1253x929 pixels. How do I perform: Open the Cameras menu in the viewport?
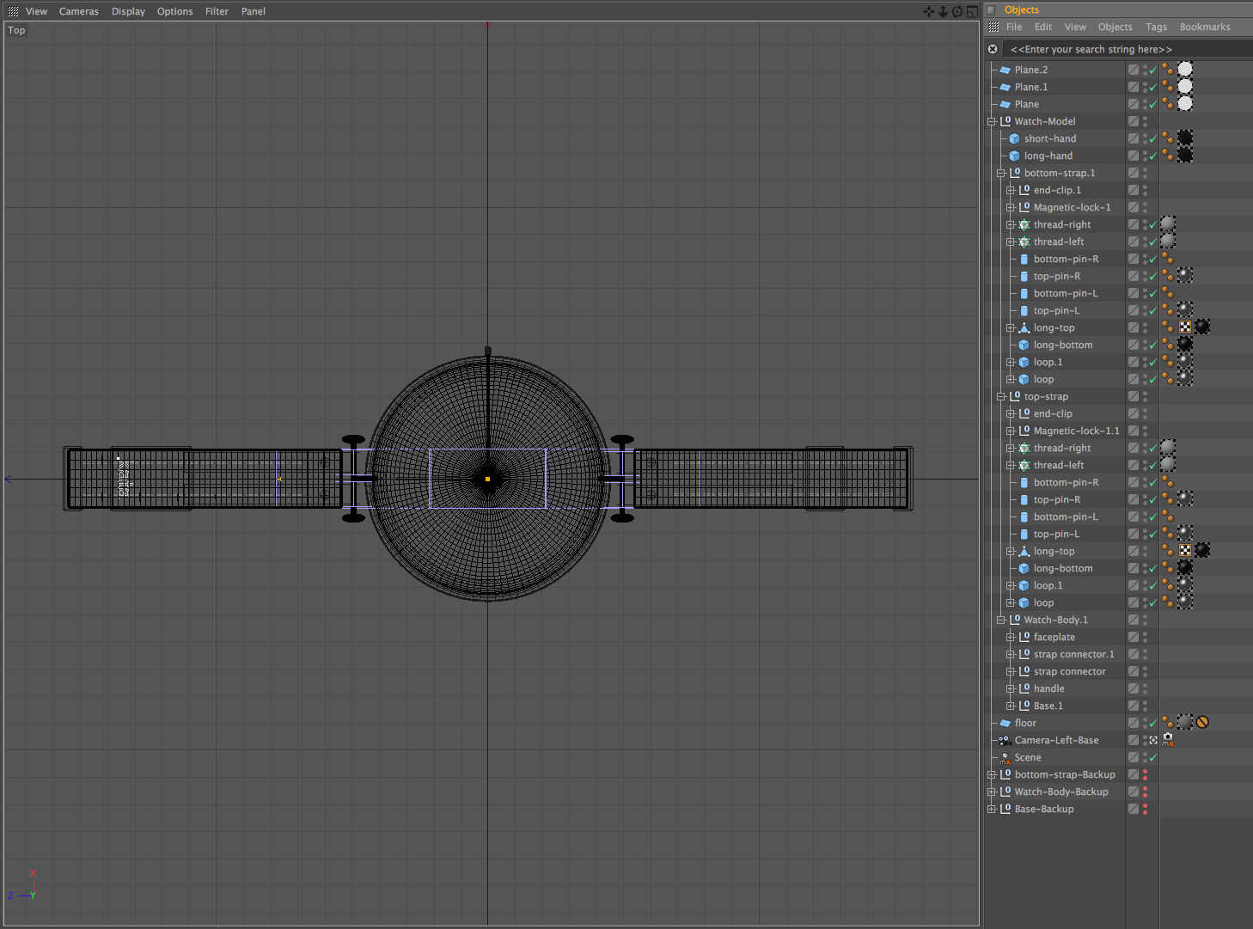click(x=78, y=11)
